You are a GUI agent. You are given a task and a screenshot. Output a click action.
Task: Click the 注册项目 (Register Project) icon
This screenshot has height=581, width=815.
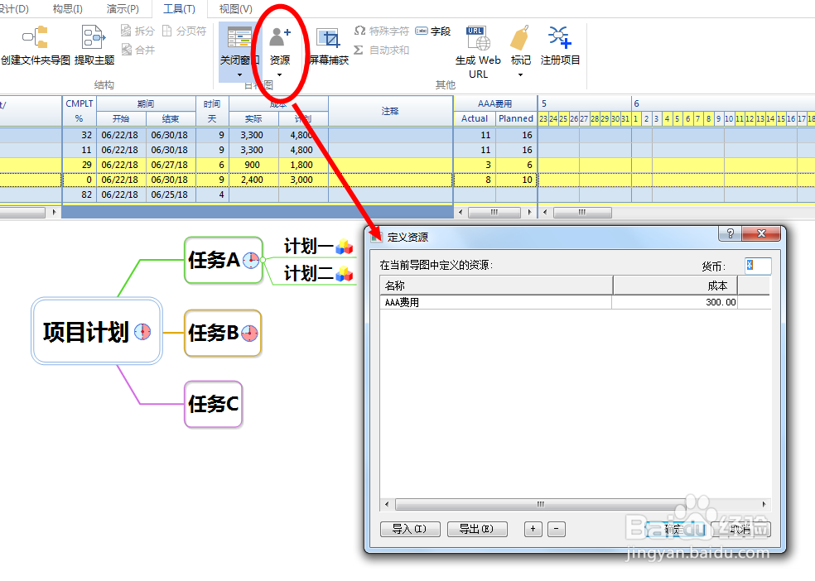click(x=560, y=36)
